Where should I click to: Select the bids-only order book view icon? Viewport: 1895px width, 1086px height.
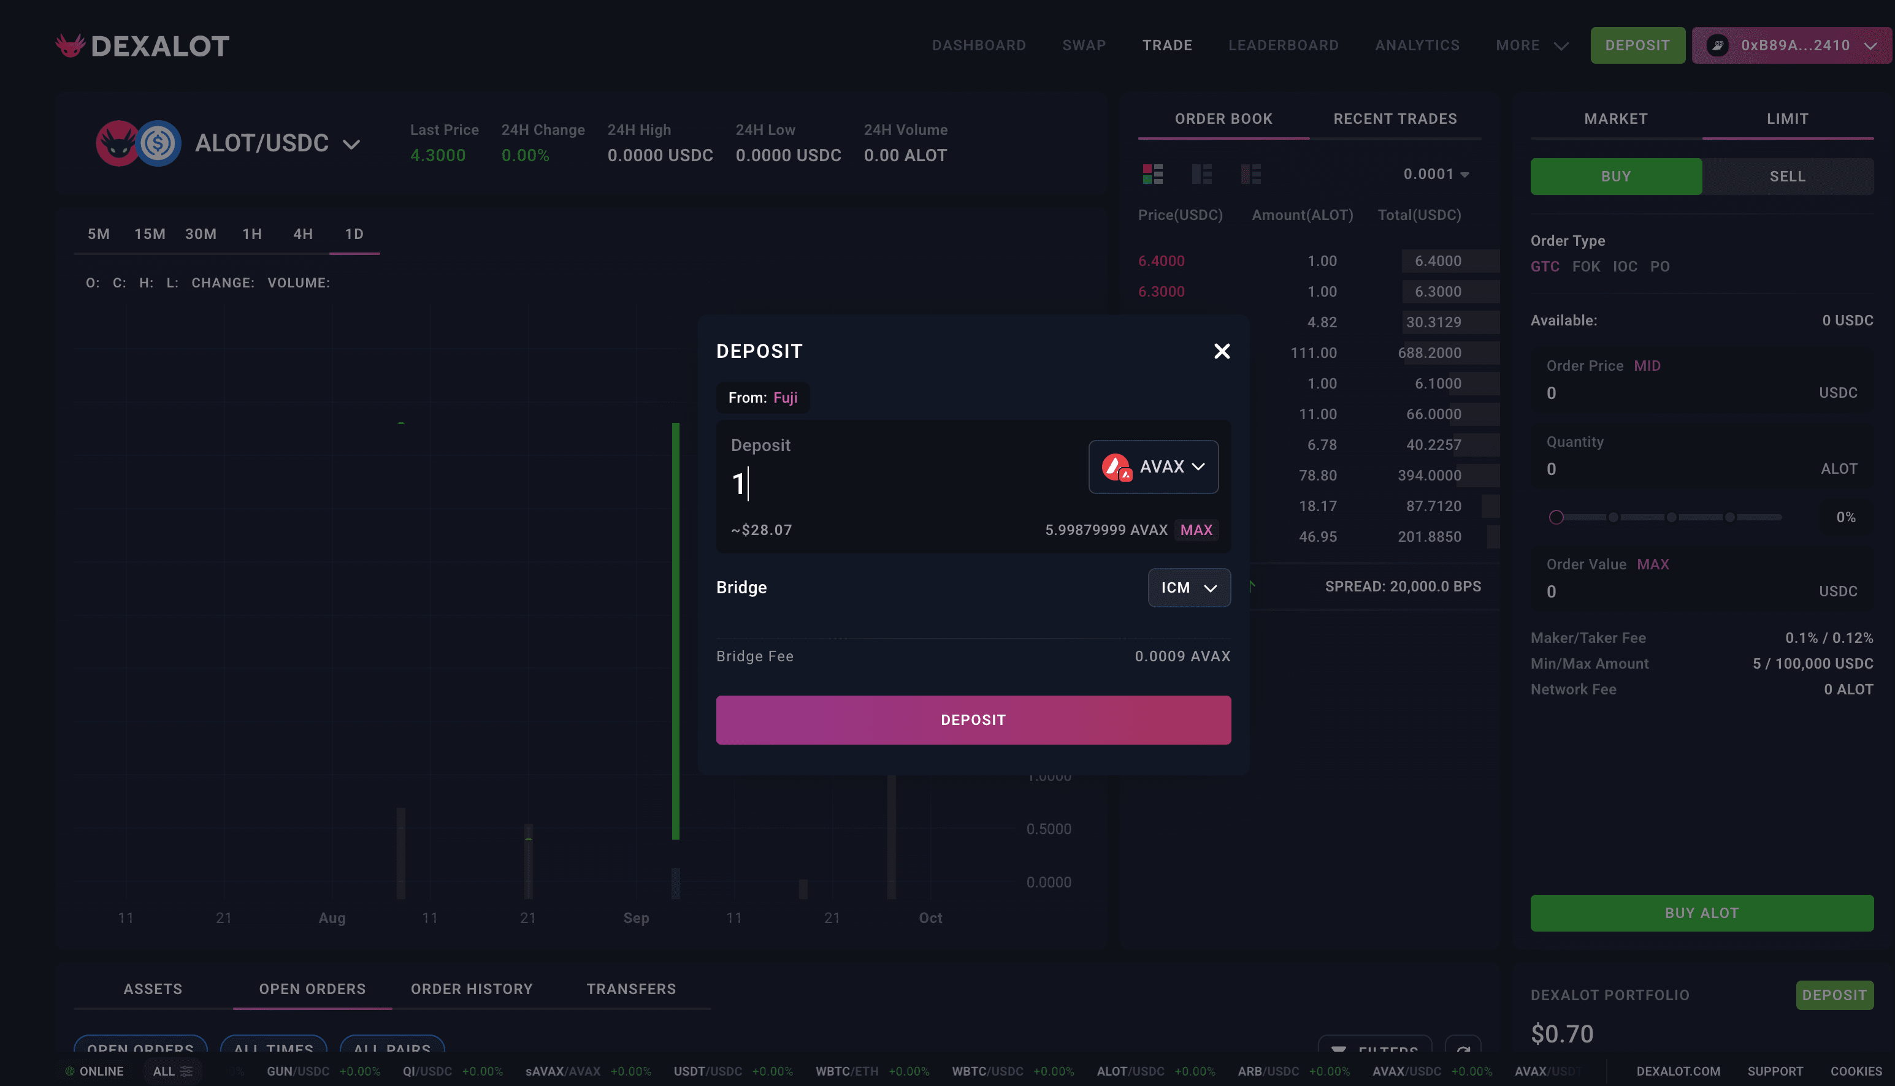(x=1201, y=174)
